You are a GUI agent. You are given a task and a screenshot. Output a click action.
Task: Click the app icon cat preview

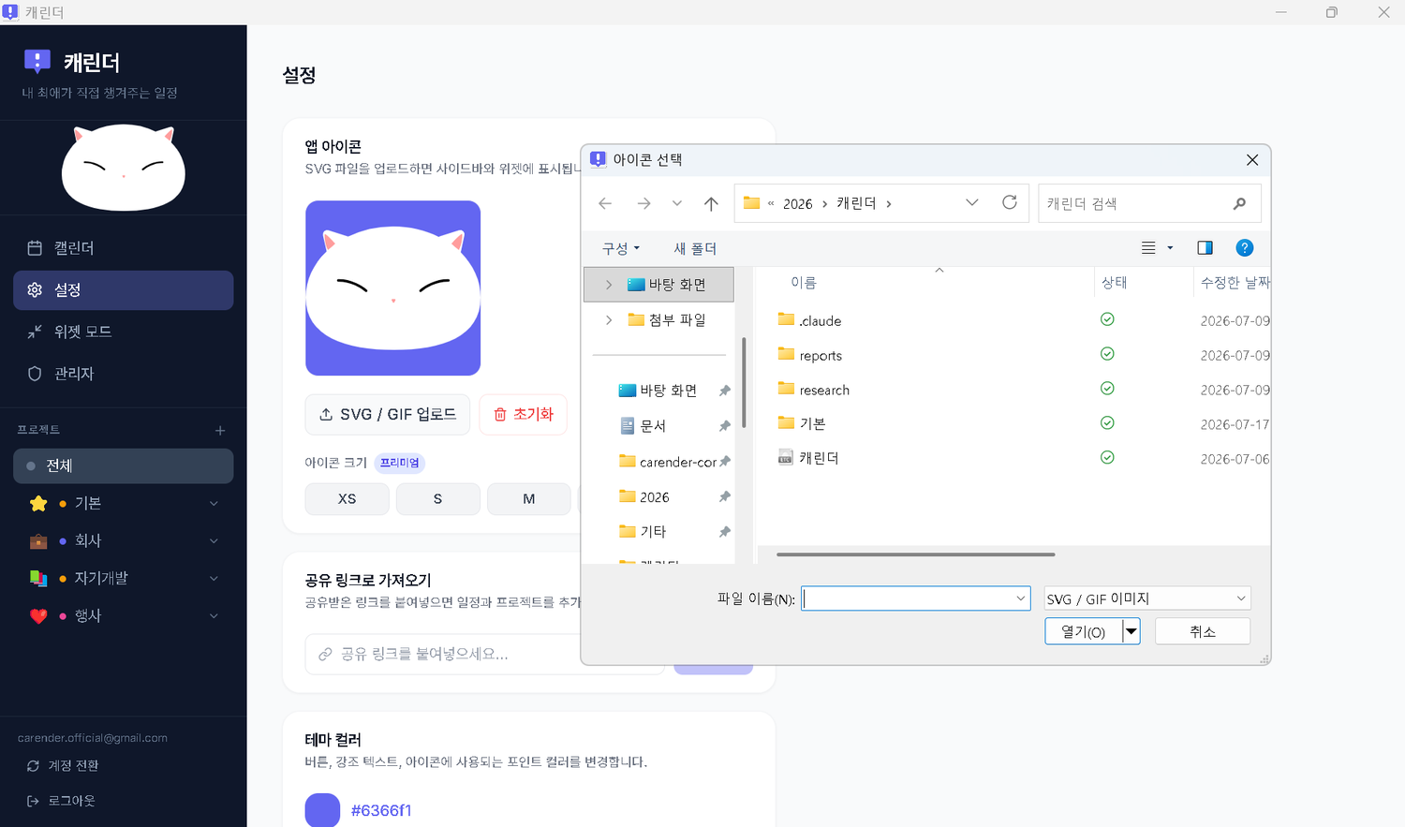(x=392, y=288)
